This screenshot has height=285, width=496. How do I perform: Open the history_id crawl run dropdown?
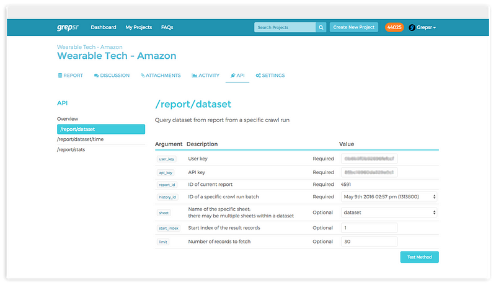(389, 197)
